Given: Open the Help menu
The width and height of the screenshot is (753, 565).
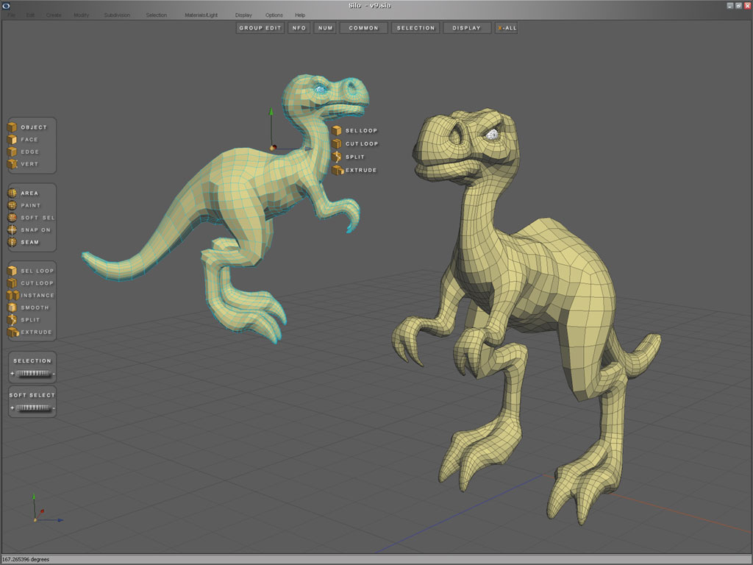Looking at the screenshot, I should coord(300,15).
